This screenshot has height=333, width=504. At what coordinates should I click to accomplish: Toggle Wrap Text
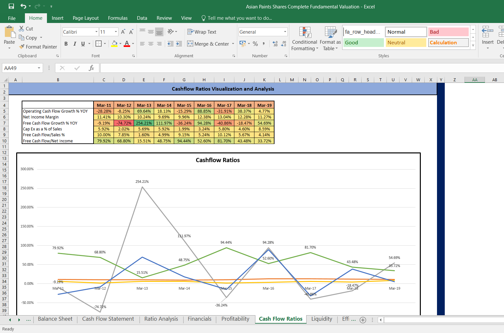pyautogui.click(x=202, y=32)
